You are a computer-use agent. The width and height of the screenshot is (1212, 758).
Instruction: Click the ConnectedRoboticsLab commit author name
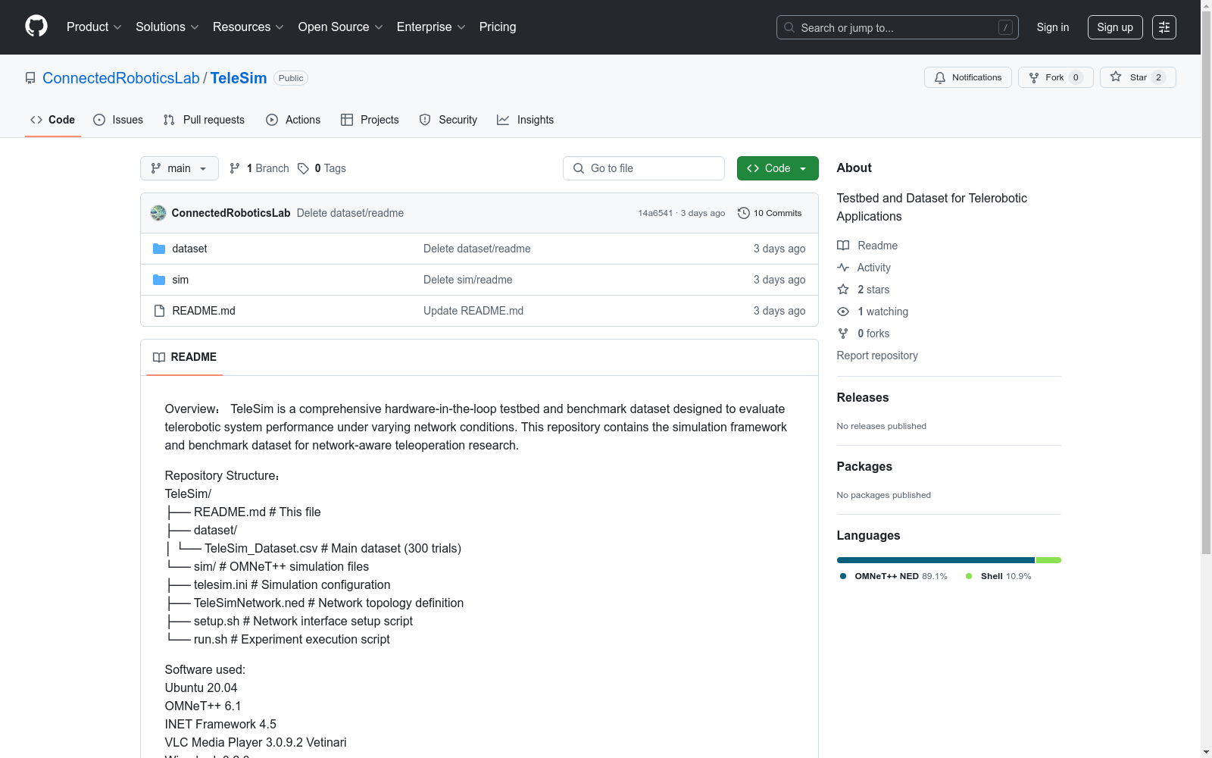tap(231, 213)
